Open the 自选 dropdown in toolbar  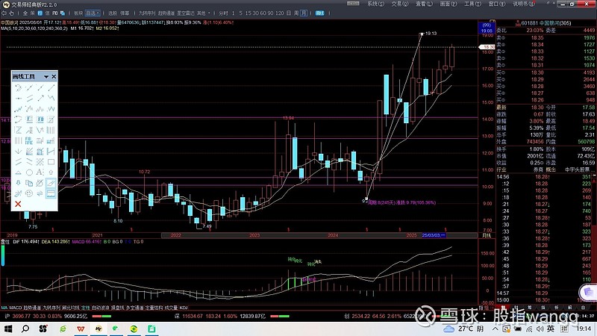pos(93,13)
